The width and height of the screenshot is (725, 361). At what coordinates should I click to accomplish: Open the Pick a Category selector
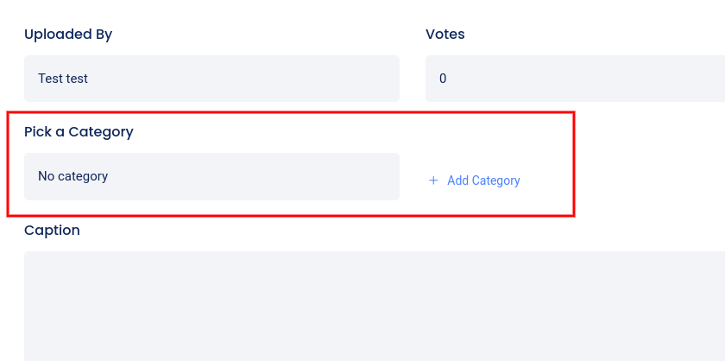pyautogui.click(x=211, y=176)
